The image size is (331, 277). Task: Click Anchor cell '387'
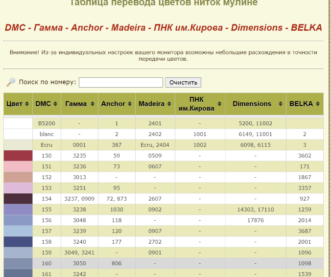tap(117, 145)
